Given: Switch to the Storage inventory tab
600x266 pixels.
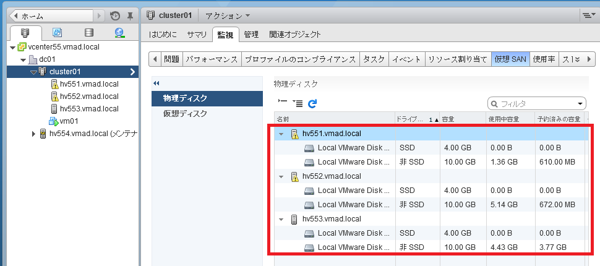Looking at the screenshot, I should [89, 33].
